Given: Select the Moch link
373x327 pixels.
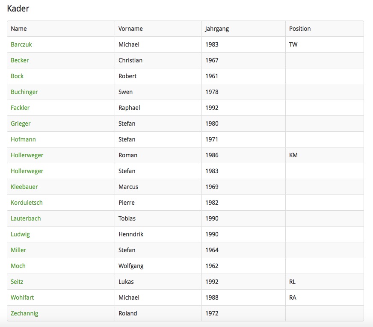Looking at the screenshot, I should (18, 266).
